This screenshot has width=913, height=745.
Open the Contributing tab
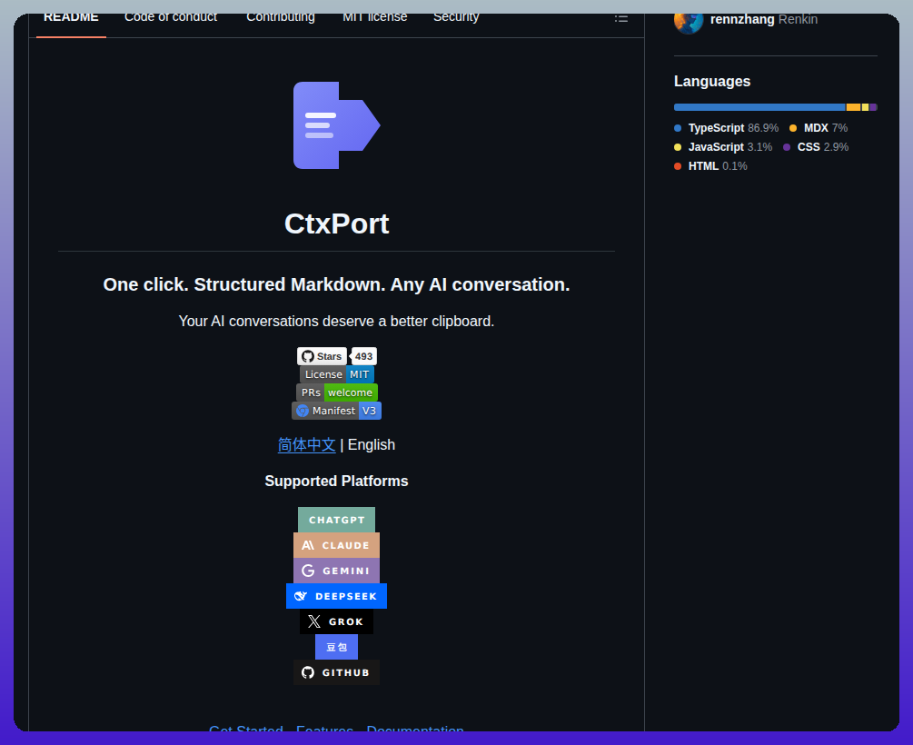[x=281, y=19]
